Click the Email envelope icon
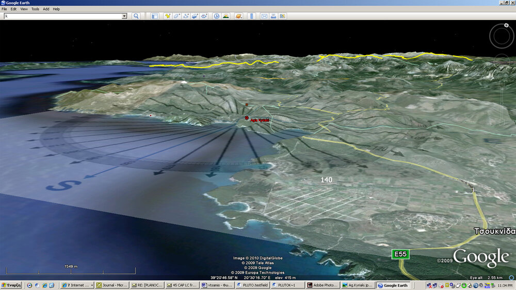 pyautogui.click(x=264, y=16)
